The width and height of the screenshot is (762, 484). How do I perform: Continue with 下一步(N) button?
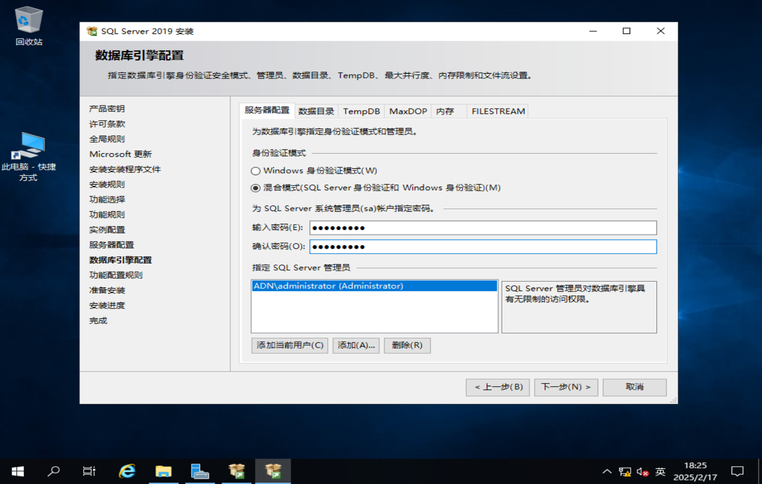tap(566, 387)
